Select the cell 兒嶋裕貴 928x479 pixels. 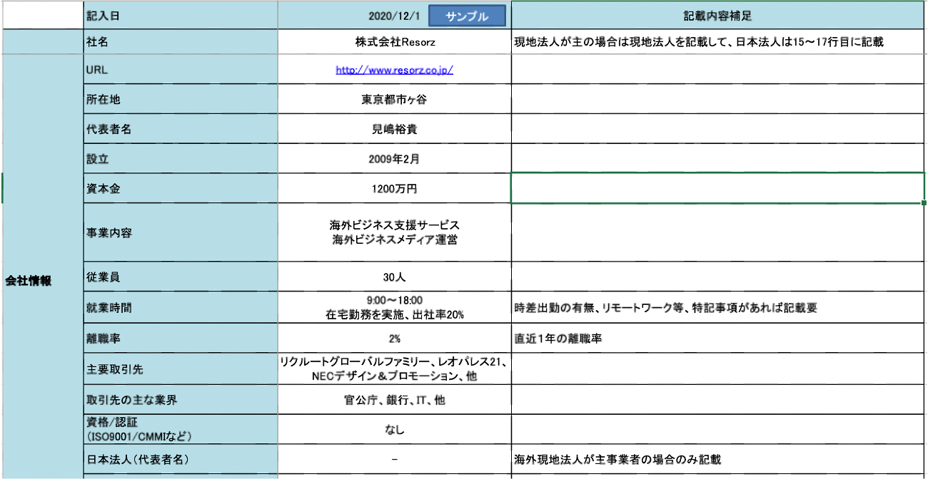pos(395,130)
